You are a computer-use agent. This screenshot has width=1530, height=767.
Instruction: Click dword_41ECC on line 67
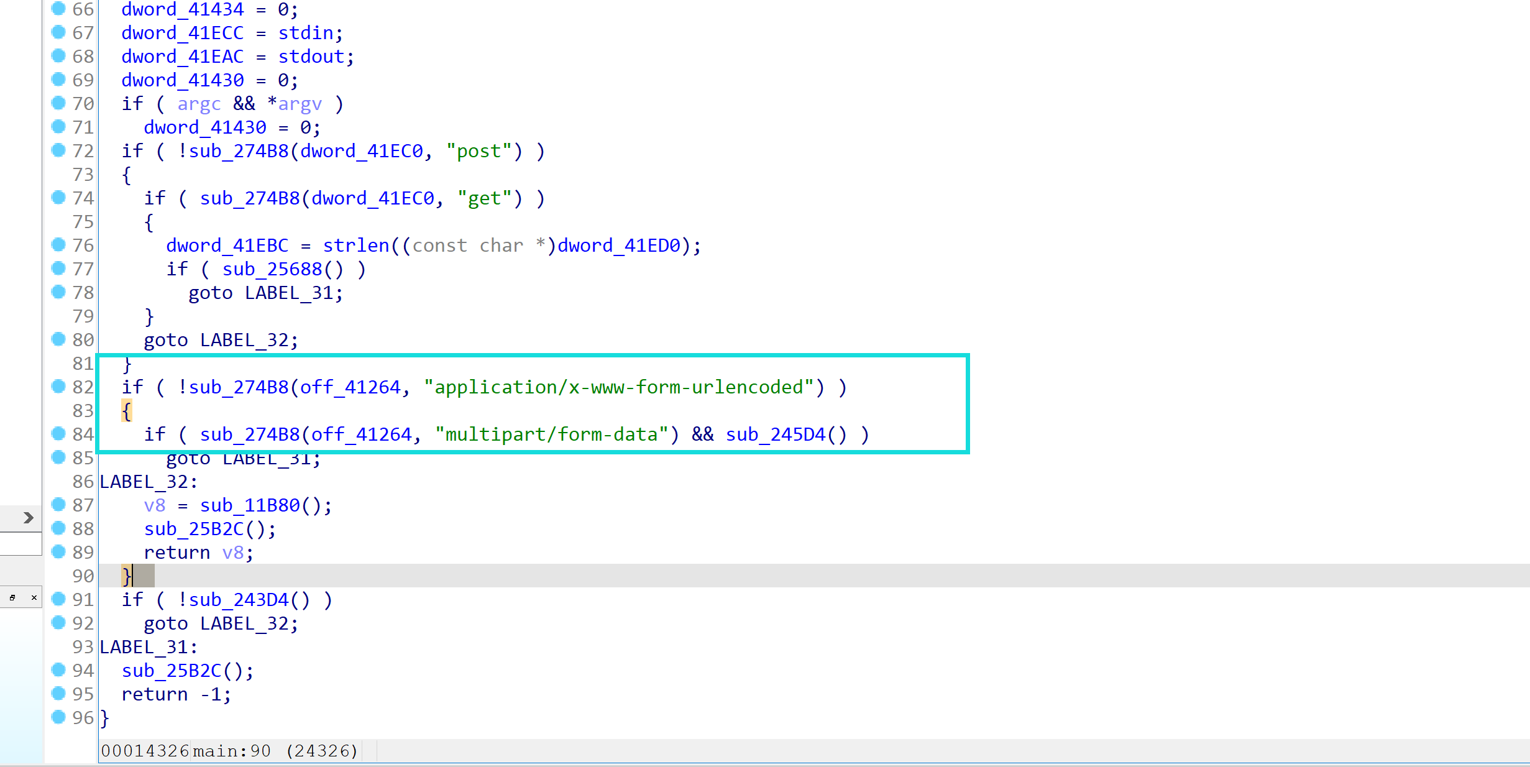point(183,33)
